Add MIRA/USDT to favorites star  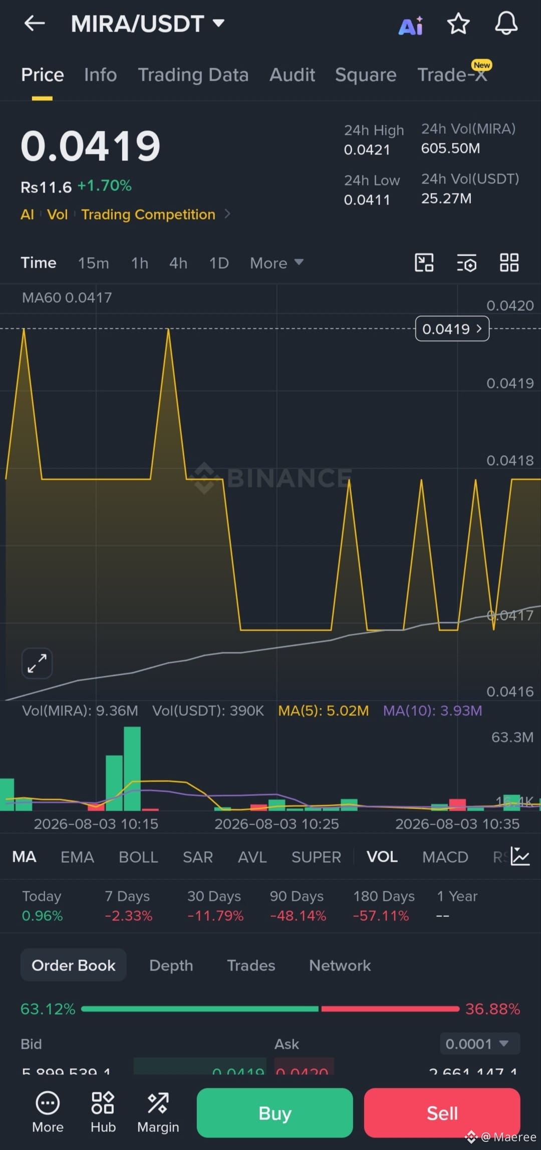(458, 24)
